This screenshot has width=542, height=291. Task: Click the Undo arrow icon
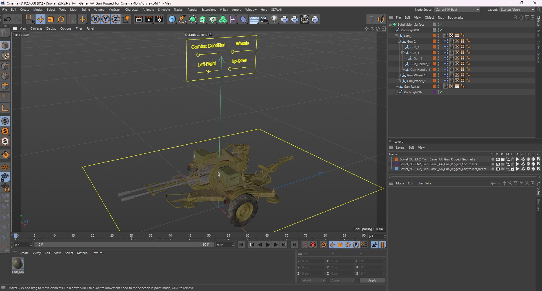(x=8, y=19)
